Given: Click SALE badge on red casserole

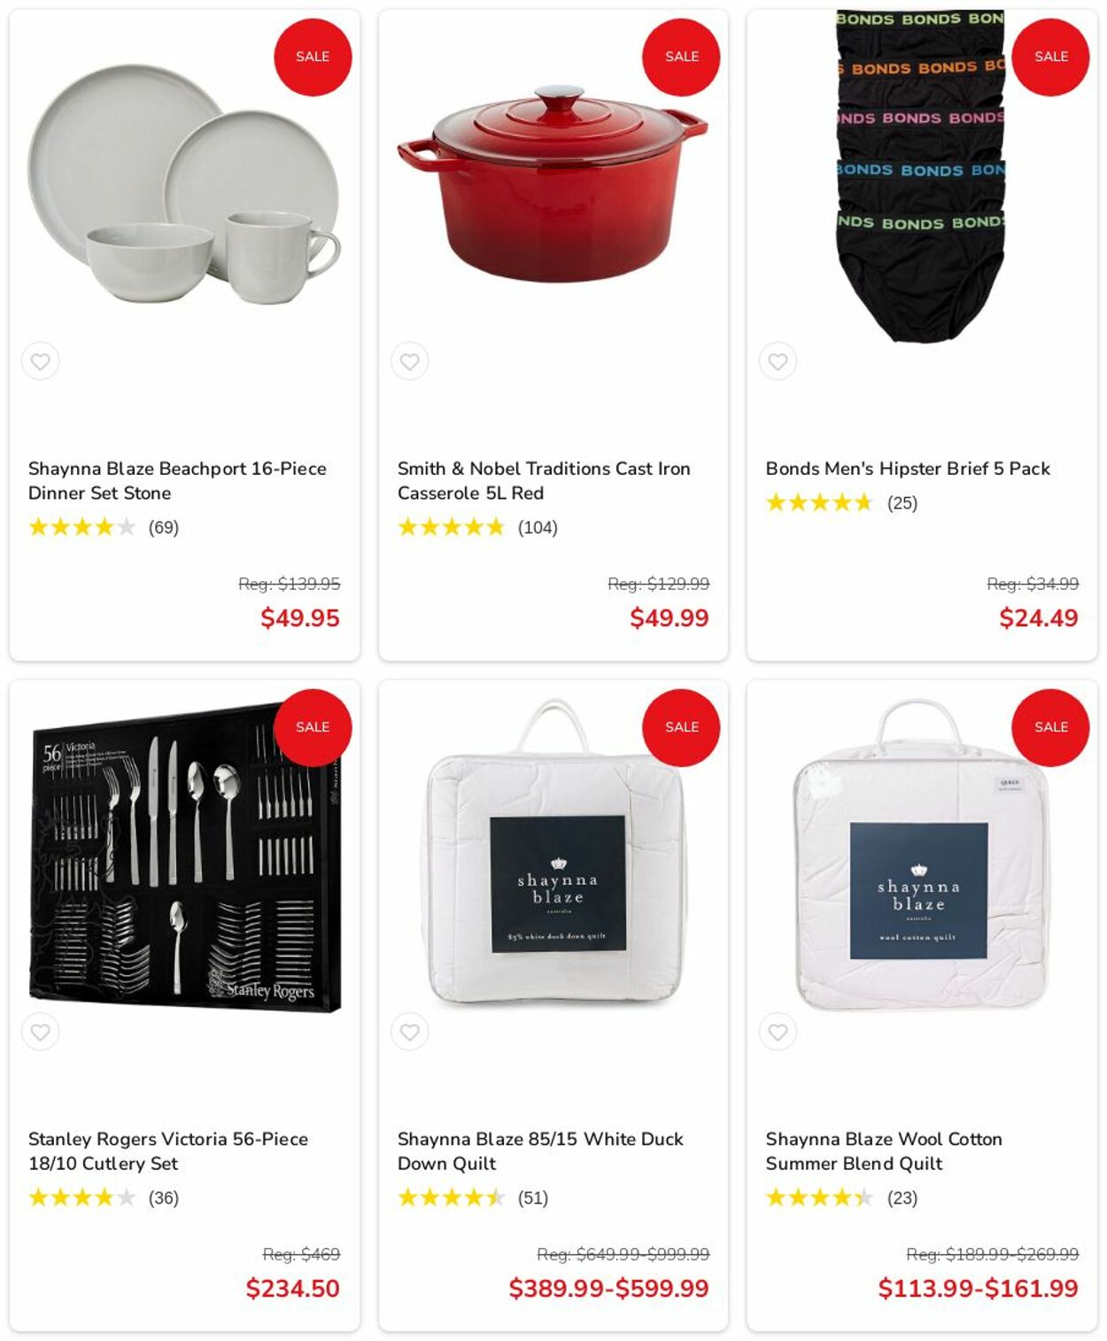Looking at the screenshot, I should [681, 57].
